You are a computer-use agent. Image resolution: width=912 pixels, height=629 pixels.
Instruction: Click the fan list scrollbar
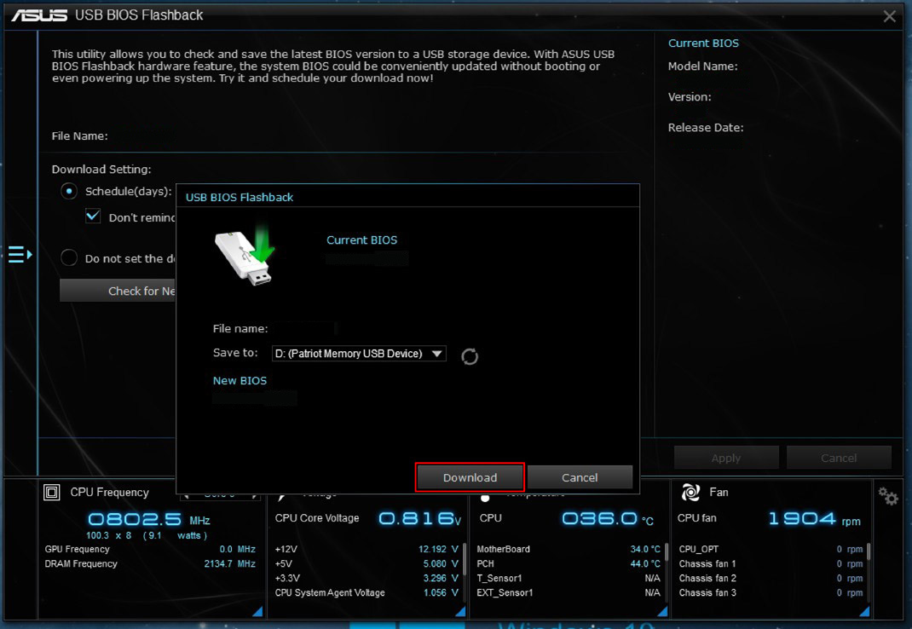coord(869,551)
